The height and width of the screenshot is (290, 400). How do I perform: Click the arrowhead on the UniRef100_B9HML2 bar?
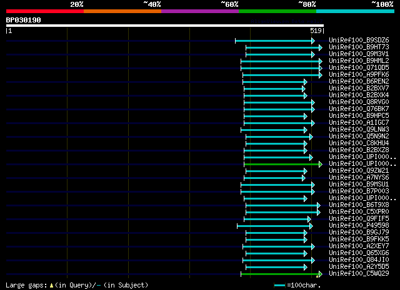pos(321,61)
